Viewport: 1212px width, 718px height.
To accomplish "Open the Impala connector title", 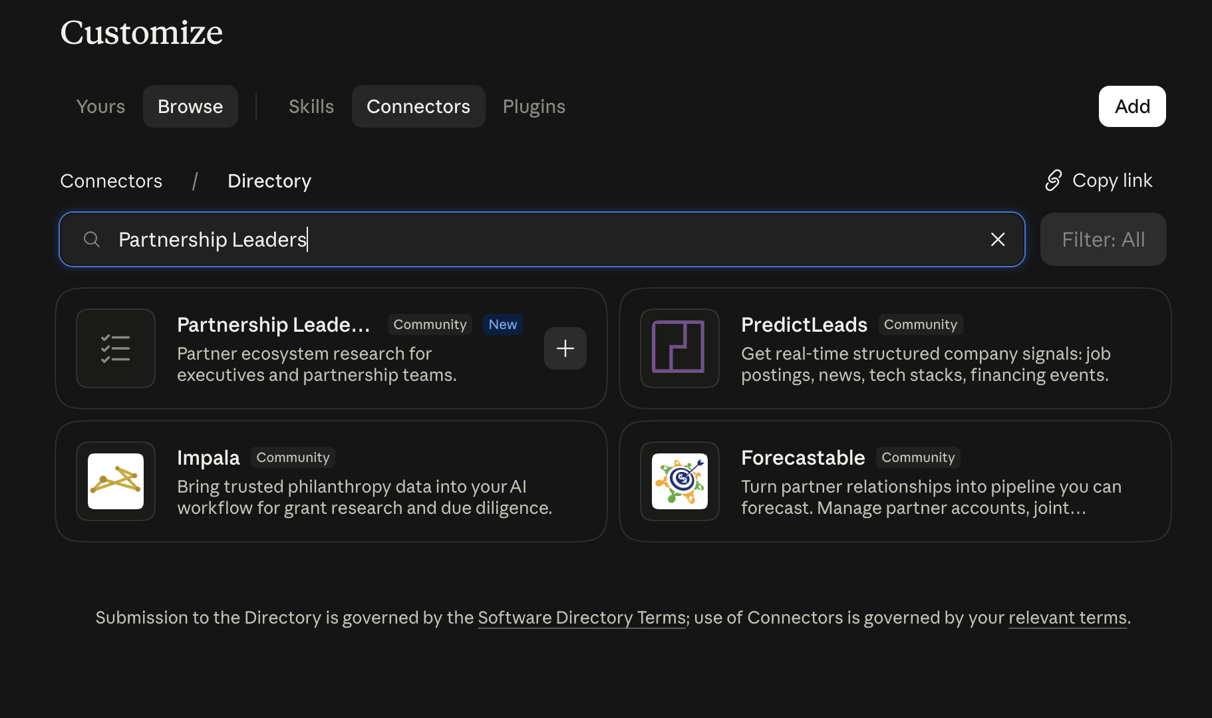I will 208,457.
